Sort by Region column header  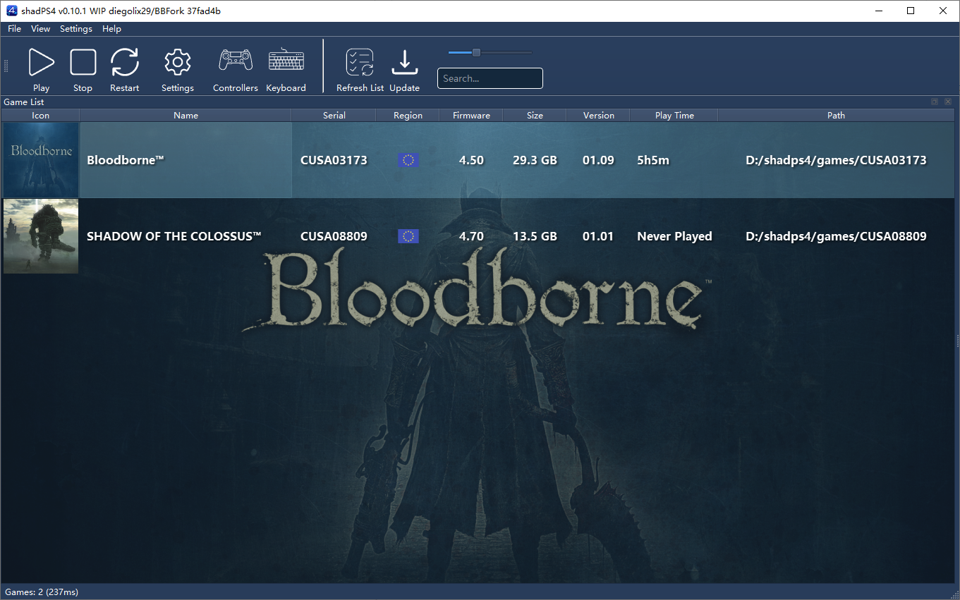coord(408,115)
